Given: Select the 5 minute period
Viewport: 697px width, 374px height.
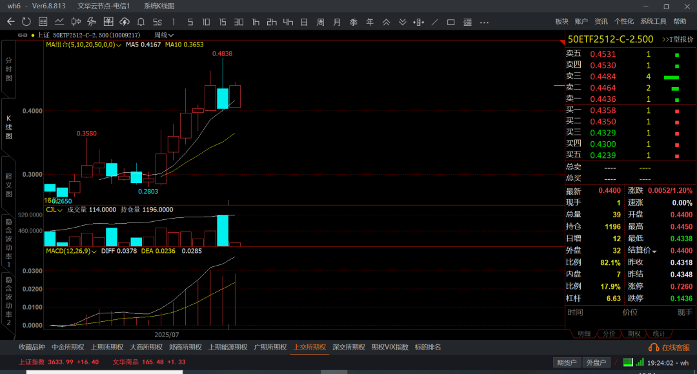Looking at the screenshot, I should click(190, 22).
